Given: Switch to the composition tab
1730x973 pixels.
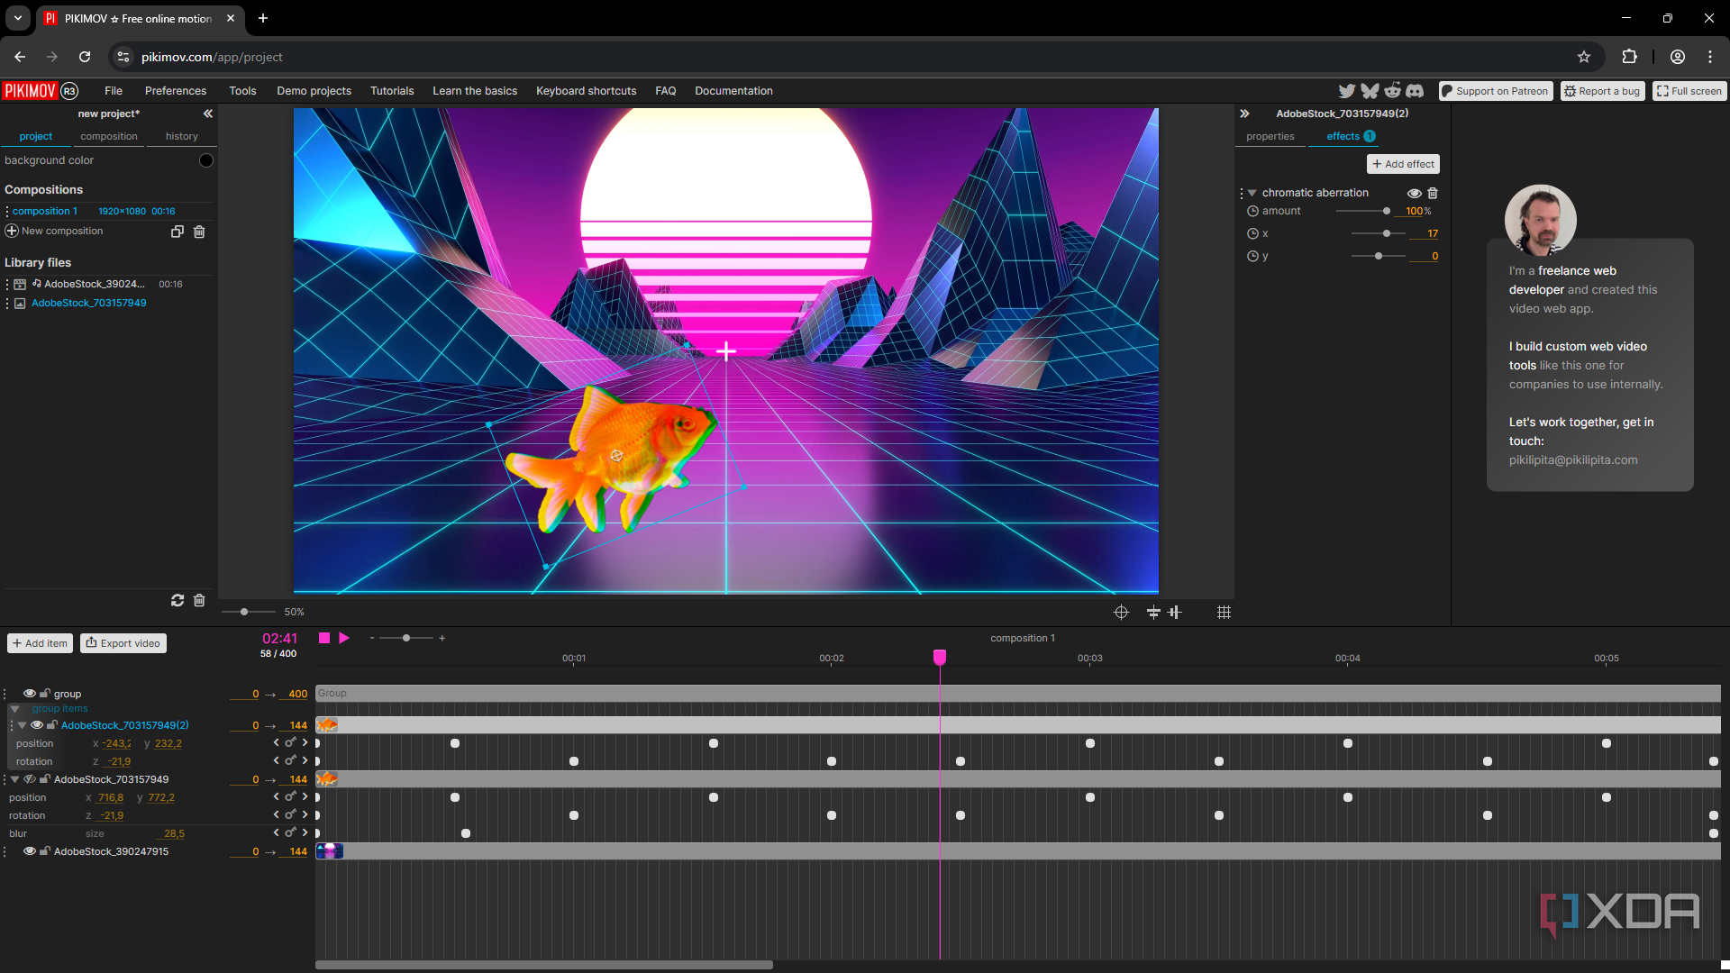Looking at the screenshot, I should [x=109, y=137].
